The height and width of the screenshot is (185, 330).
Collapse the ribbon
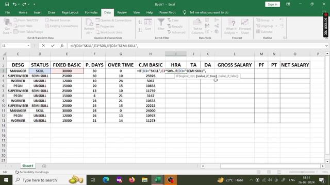coord(326,38)
